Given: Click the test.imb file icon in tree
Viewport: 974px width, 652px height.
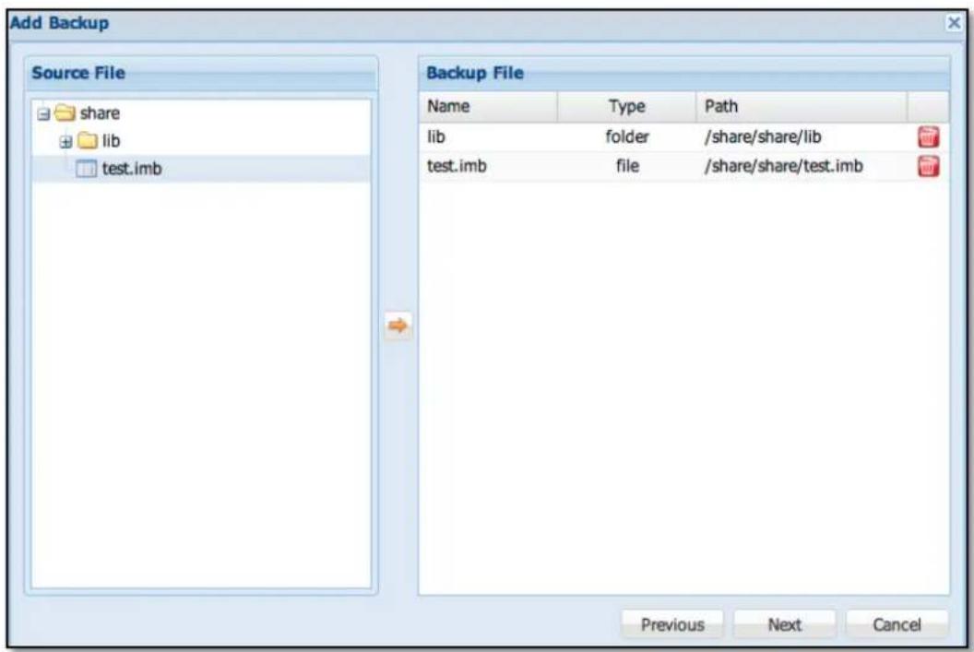Looking at the screenshot, I should coord(86,168).
